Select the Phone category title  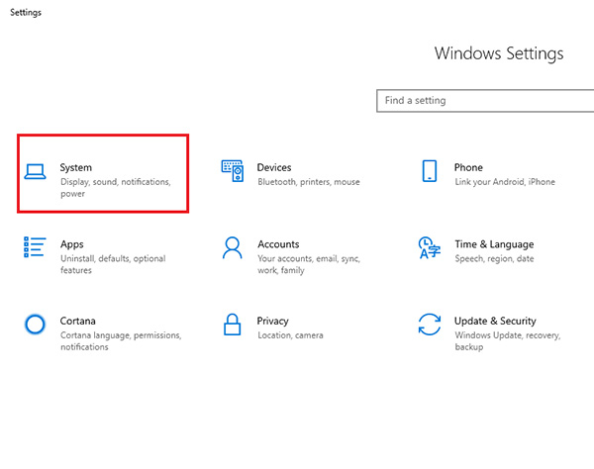pos(468,168)
